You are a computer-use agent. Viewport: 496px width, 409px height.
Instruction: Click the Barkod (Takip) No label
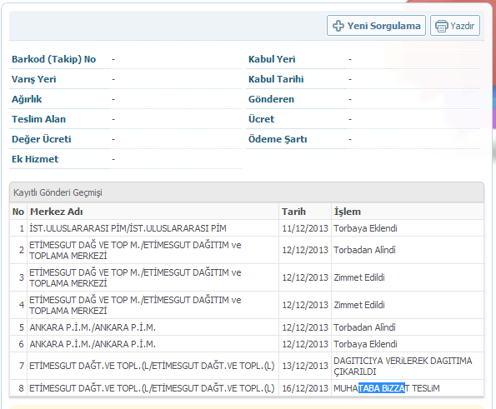[54, 59]
